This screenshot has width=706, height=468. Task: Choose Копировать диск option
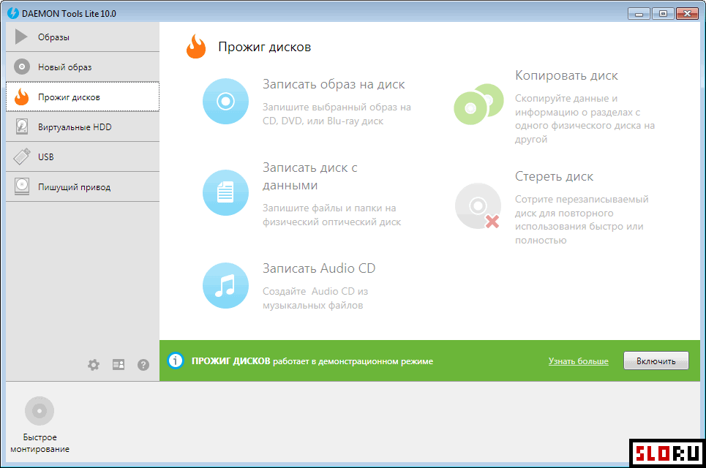pos(566,75)
